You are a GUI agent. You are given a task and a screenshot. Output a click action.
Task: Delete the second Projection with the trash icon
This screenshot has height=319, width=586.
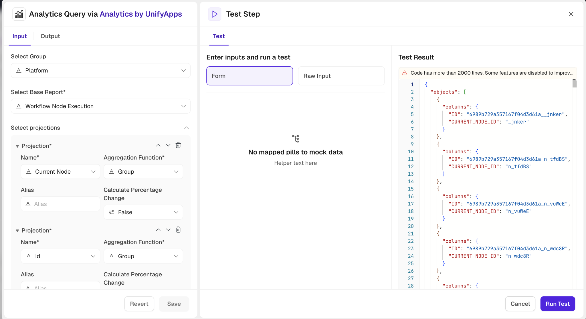tap(178, 230)
